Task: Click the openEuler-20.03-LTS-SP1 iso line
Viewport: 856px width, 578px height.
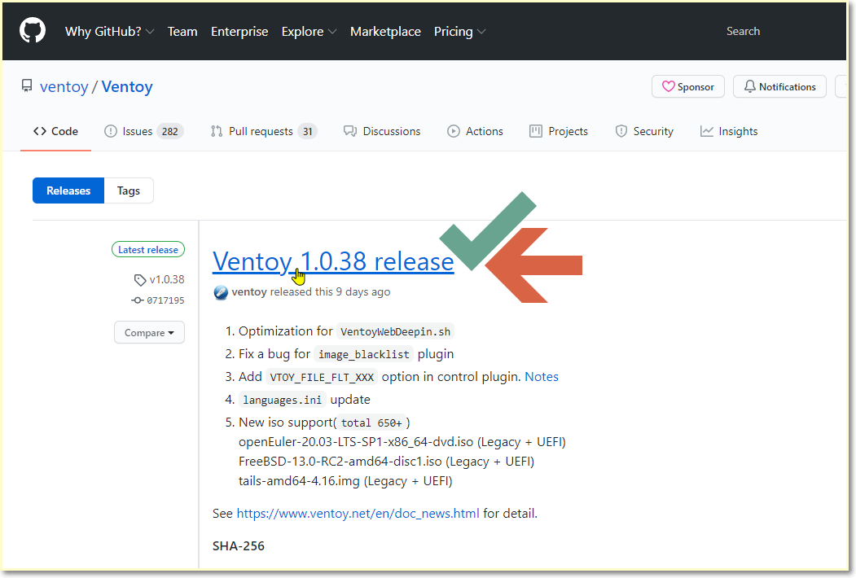Action: (x=402, y=442)
